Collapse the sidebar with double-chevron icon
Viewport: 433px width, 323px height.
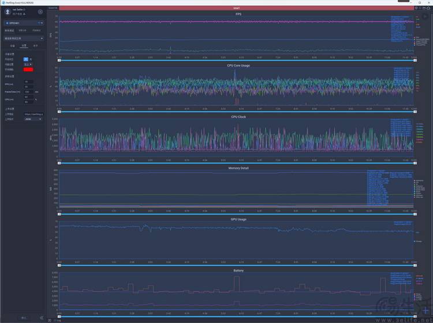pos(41,318)
